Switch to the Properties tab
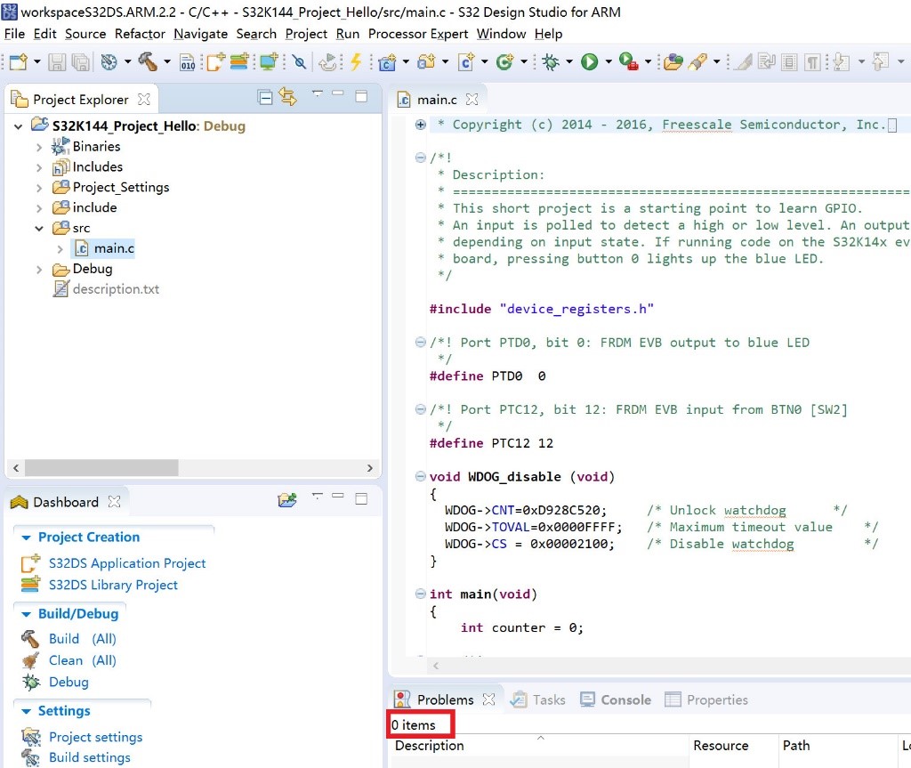The image size is (911, 768). (706, 699)
